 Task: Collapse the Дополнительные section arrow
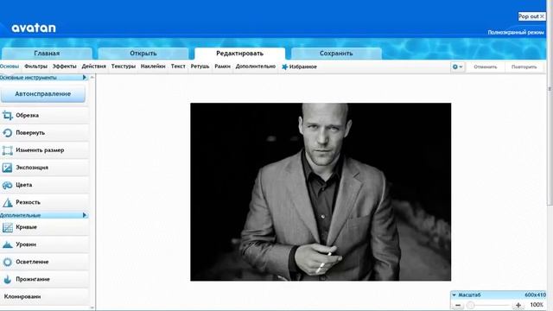(85, 215)
